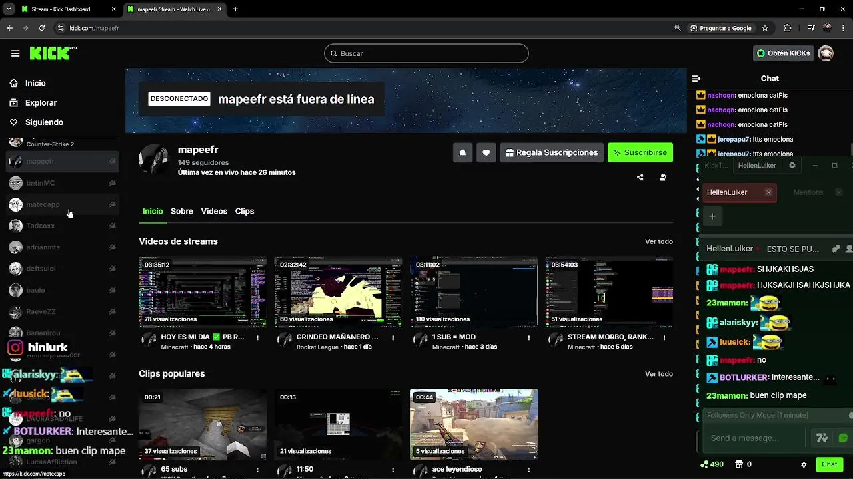The height and width of the screenshot is (479, 853).
Task: Select matecapp in followed channels list
Action: point(63,204)
